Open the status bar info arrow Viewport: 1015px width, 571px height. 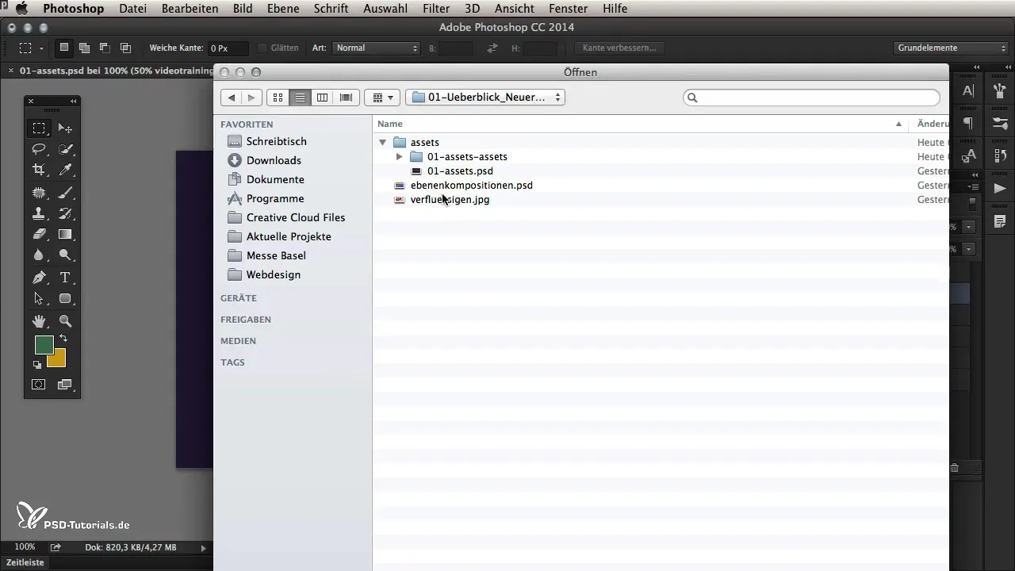tap(203, 548)
